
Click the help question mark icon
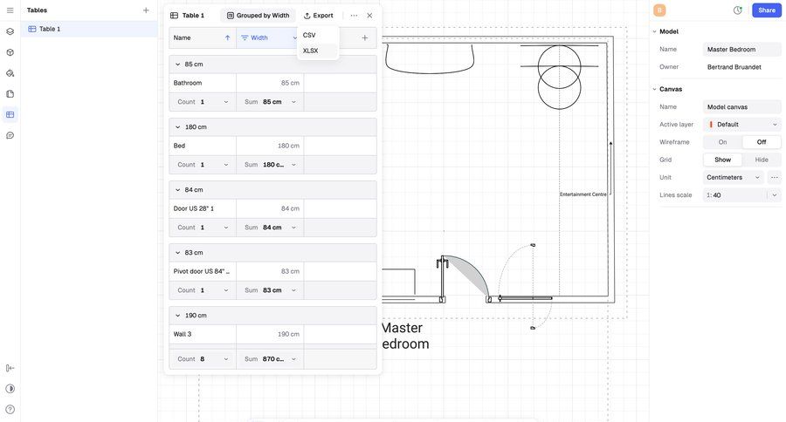[10, 410]
